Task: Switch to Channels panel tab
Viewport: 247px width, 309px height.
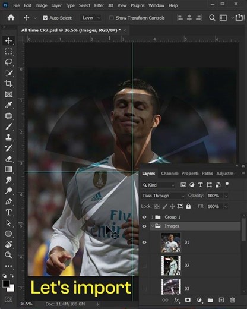Action: (170, 174)
